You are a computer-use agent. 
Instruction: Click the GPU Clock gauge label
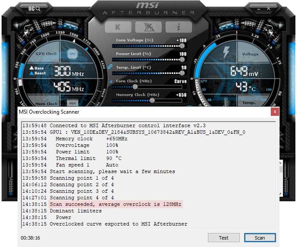[x=46, y=54]
